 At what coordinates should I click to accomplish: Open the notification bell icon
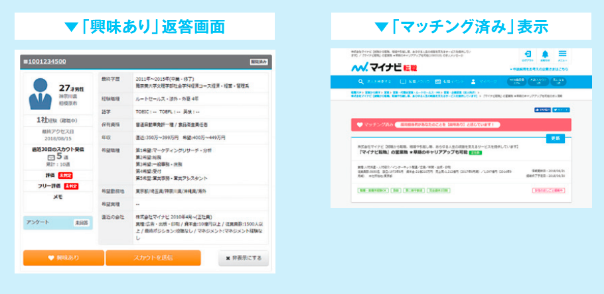[x=545, y=55]
